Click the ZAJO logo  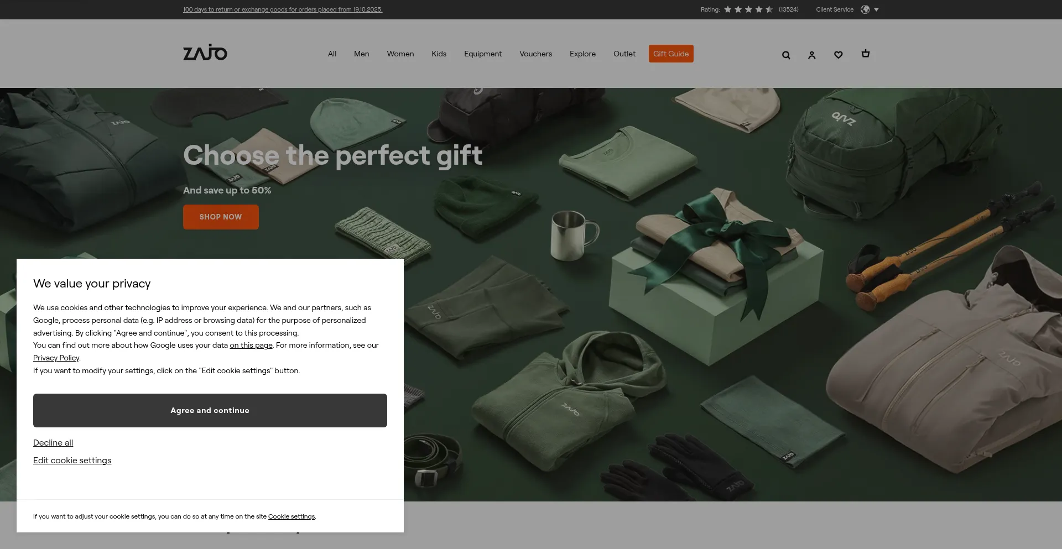tap(205, 53)
